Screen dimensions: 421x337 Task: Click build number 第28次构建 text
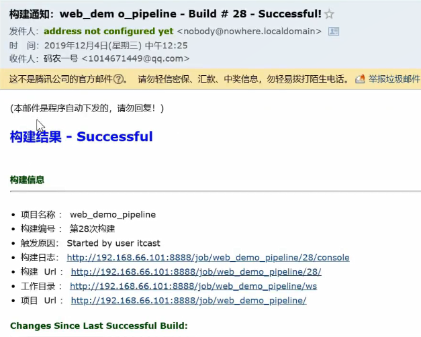click(92, 229)
